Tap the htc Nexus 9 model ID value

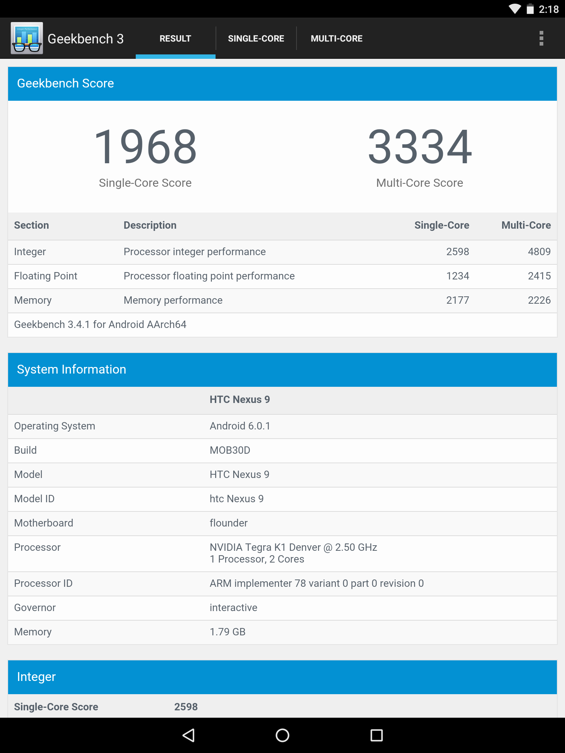pyautogui.click(x=237, y=499)
